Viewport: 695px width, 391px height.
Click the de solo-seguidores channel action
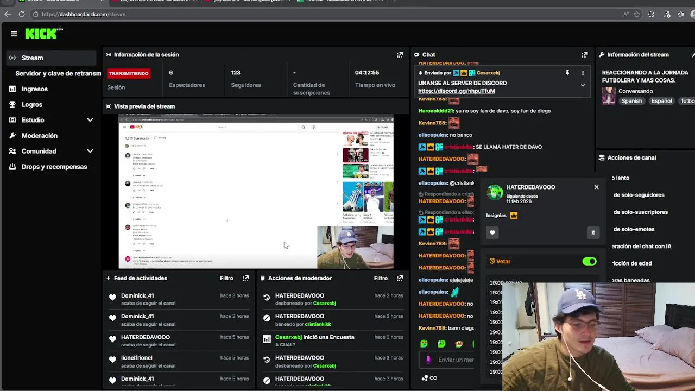[x=639, y=195]
